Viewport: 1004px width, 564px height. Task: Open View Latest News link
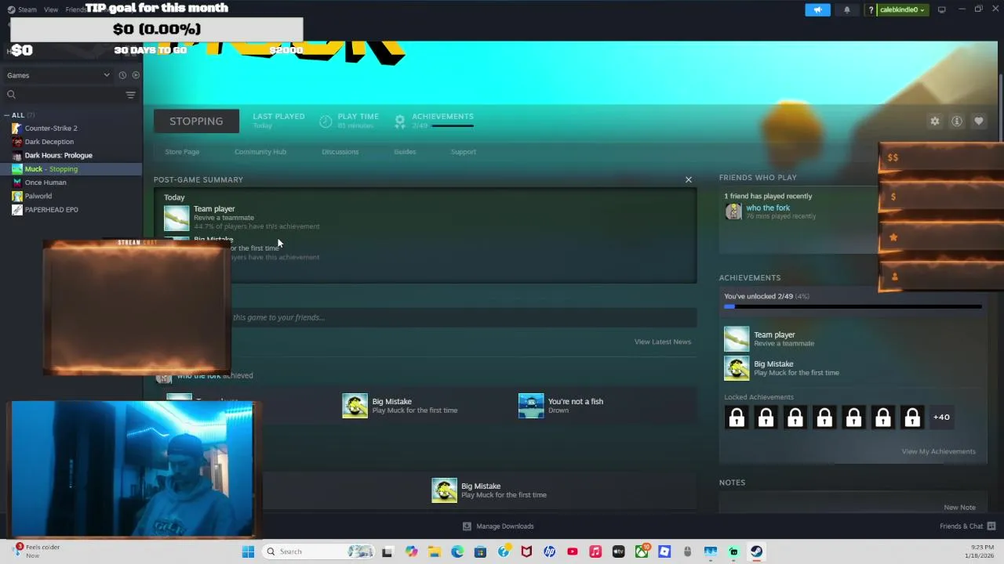(x=663, y=342)
